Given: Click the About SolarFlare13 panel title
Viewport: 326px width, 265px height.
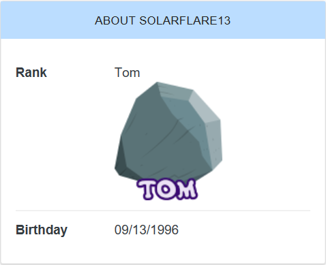Looking at the screenshot, I should pyautogui.click(x=163, y=20).
